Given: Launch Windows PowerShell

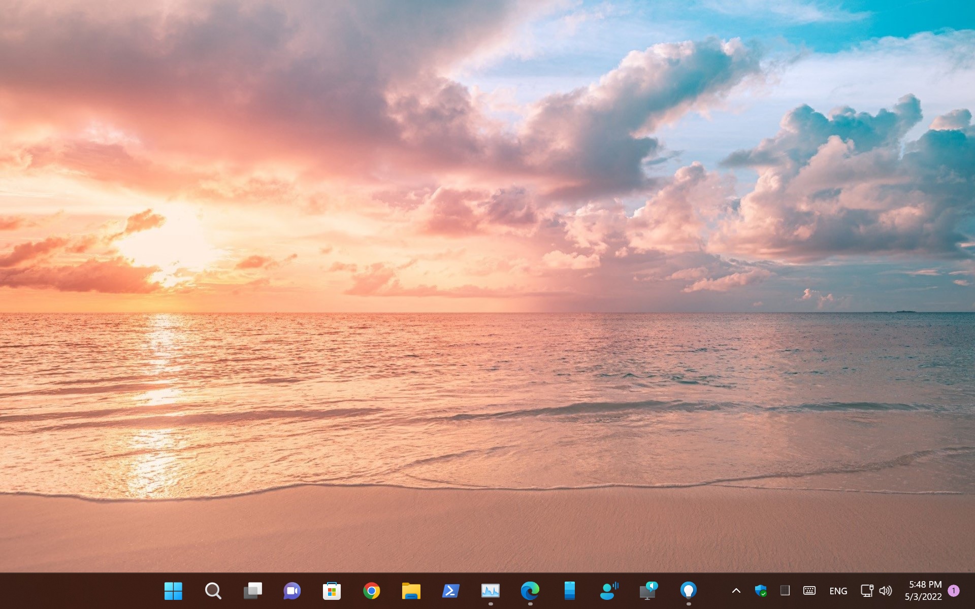Looking at the screenshot, I should [450, 591].
